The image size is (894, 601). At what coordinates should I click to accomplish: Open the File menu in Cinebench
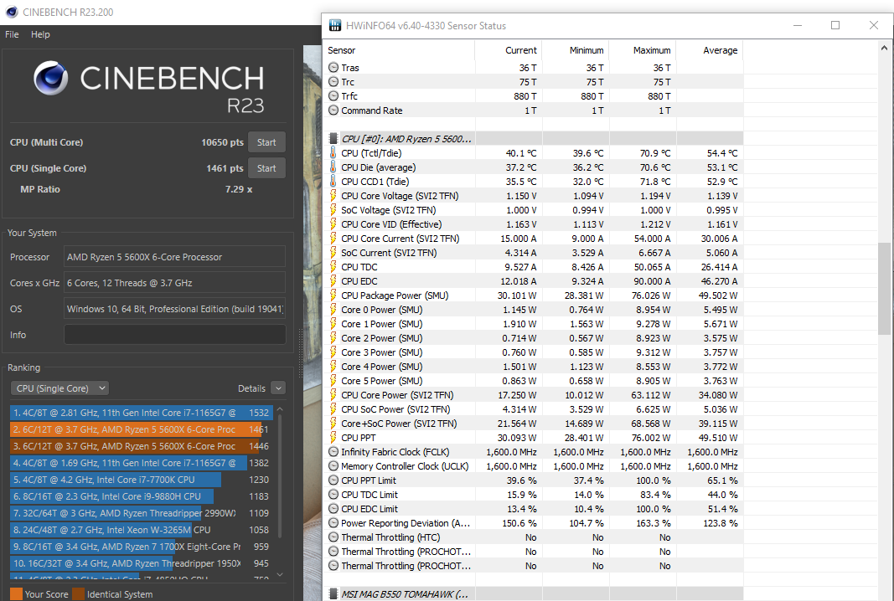click(12, 34)
